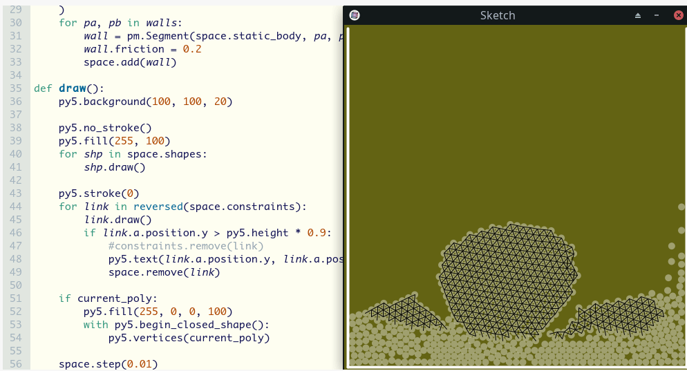Click the shade (roll-up) triangle icon
The width and height of the screenshot is (687, 371).
pyautogui.click(x=638, y=15)
